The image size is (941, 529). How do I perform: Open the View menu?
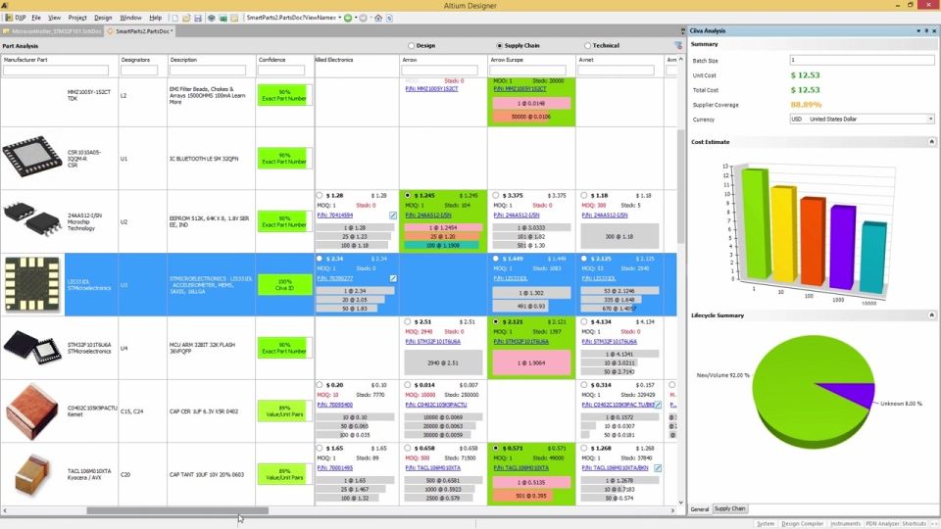click(54, 18)
